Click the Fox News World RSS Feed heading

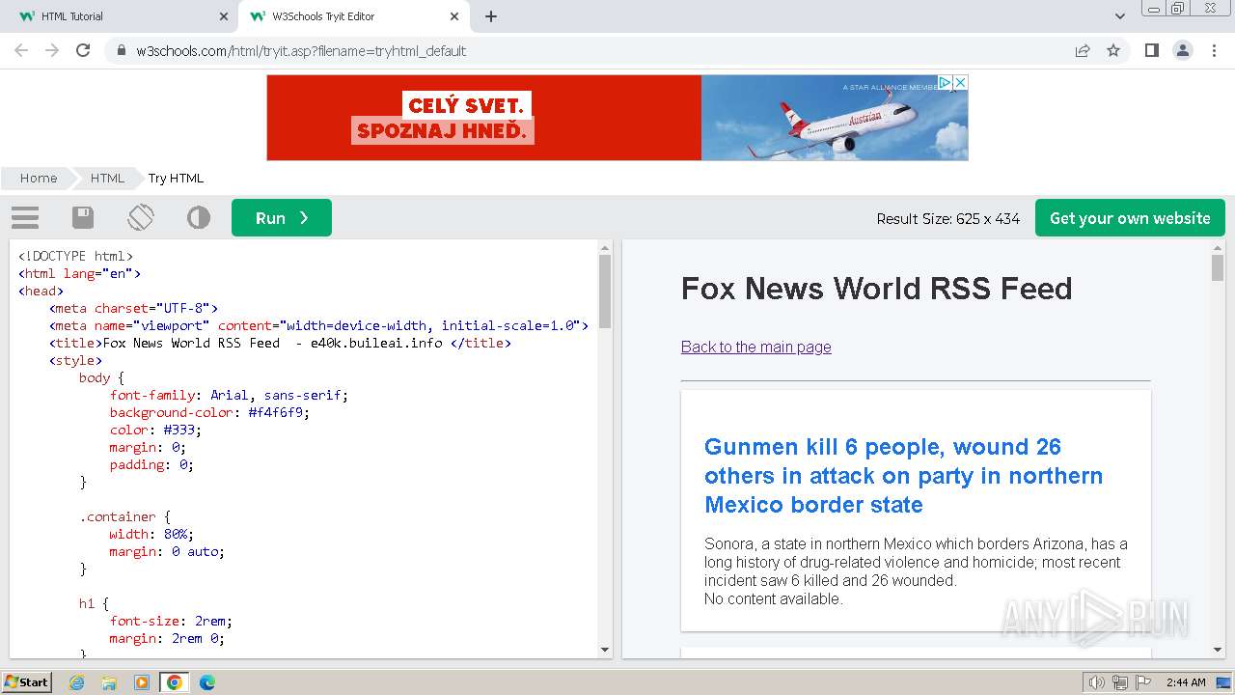click(876, 289)
